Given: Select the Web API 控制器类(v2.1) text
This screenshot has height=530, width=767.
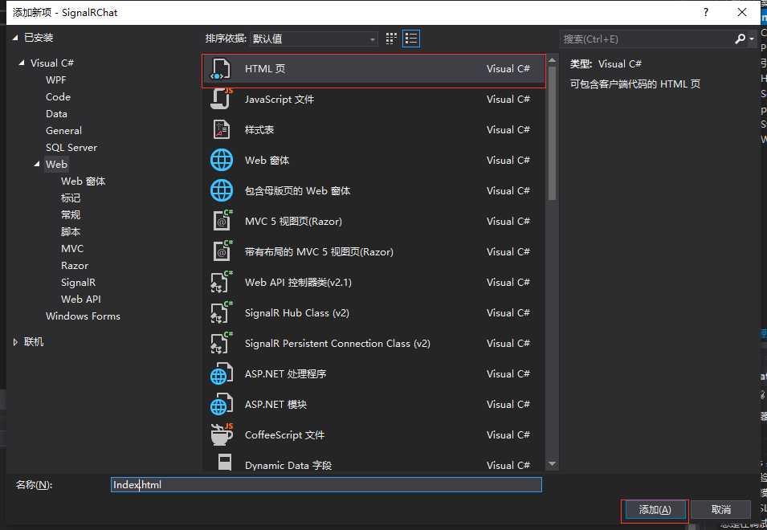Looking at the screenshot, I should [298, 282].
